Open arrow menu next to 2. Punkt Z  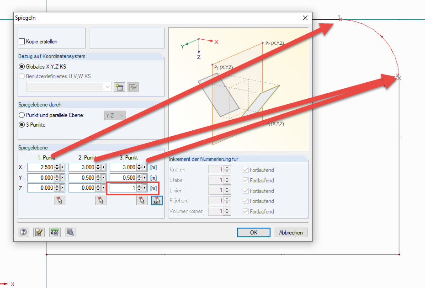tap(104, 188)
